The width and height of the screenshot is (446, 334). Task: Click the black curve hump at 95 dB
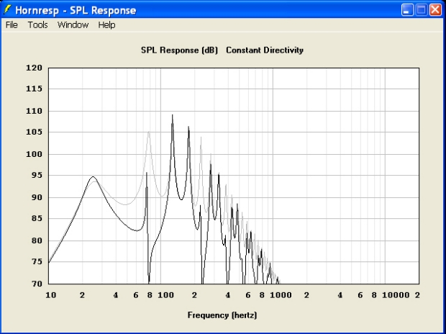pos(93,177)
